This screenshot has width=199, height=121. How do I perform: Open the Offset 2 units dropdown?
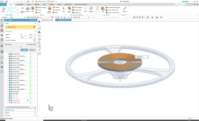tap(35, 37)
